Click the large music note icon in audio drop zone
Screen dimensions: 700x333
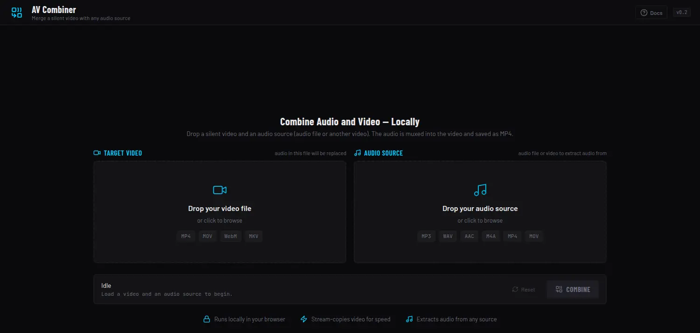tap(480, 190)
